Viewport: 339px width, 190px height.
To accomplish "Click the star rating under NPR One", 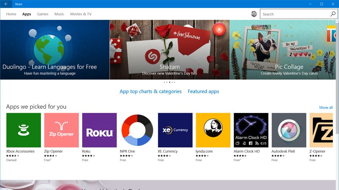I will click(x=126, y=156).
